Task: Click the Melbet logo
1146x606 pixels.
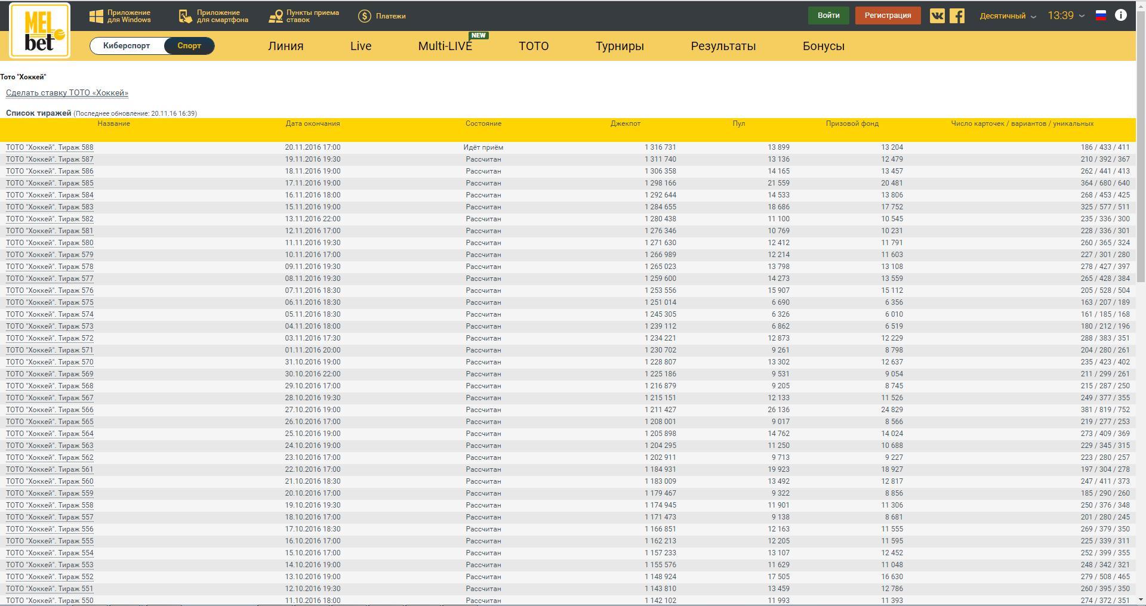Action: coord(39,30)
